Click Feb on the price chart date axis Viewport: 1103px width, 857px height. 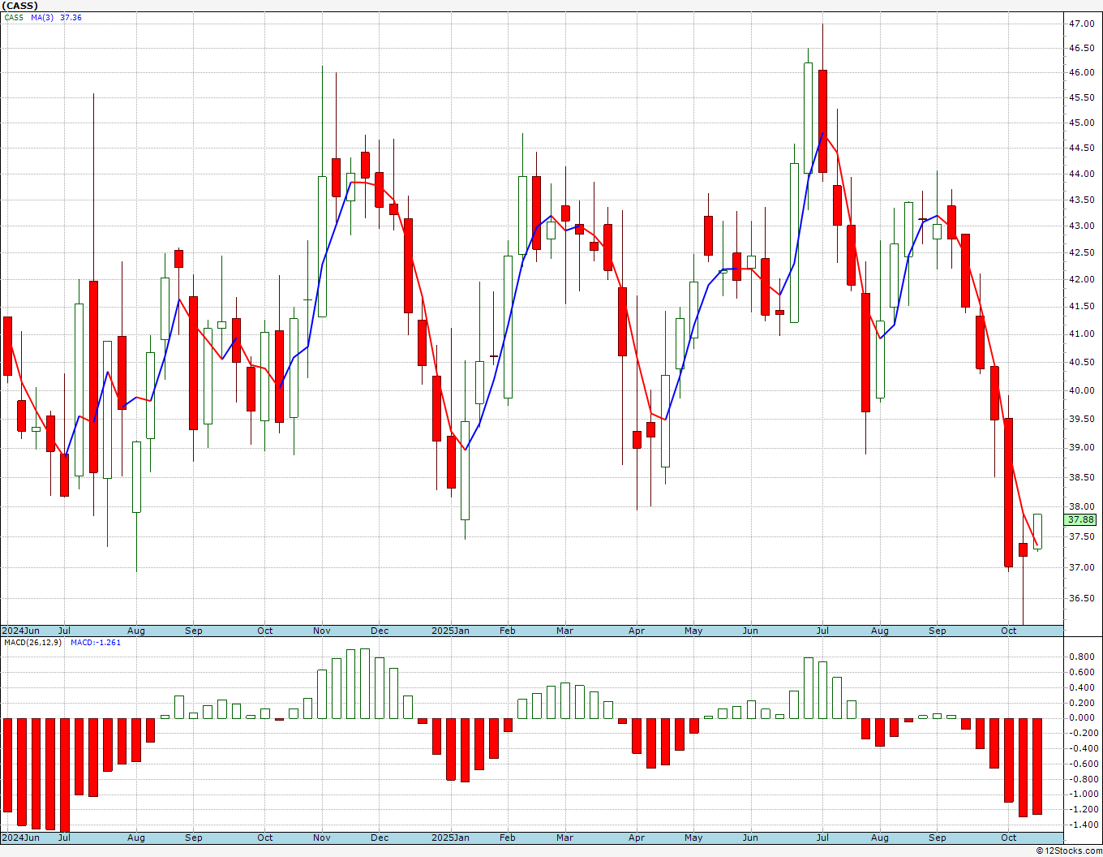click(x=508, y=631)
